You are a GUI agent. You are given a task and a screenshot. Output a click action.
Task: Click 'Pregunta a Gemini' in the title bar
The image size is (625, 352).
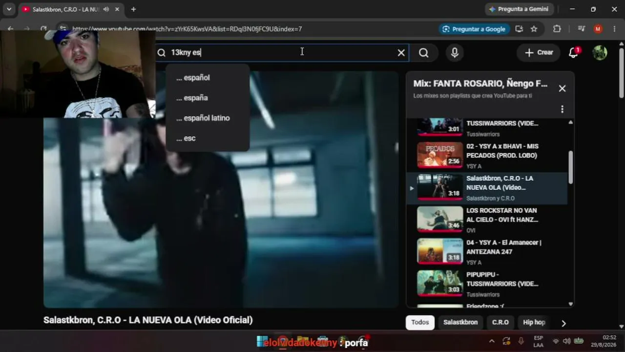tap(518, 9)
